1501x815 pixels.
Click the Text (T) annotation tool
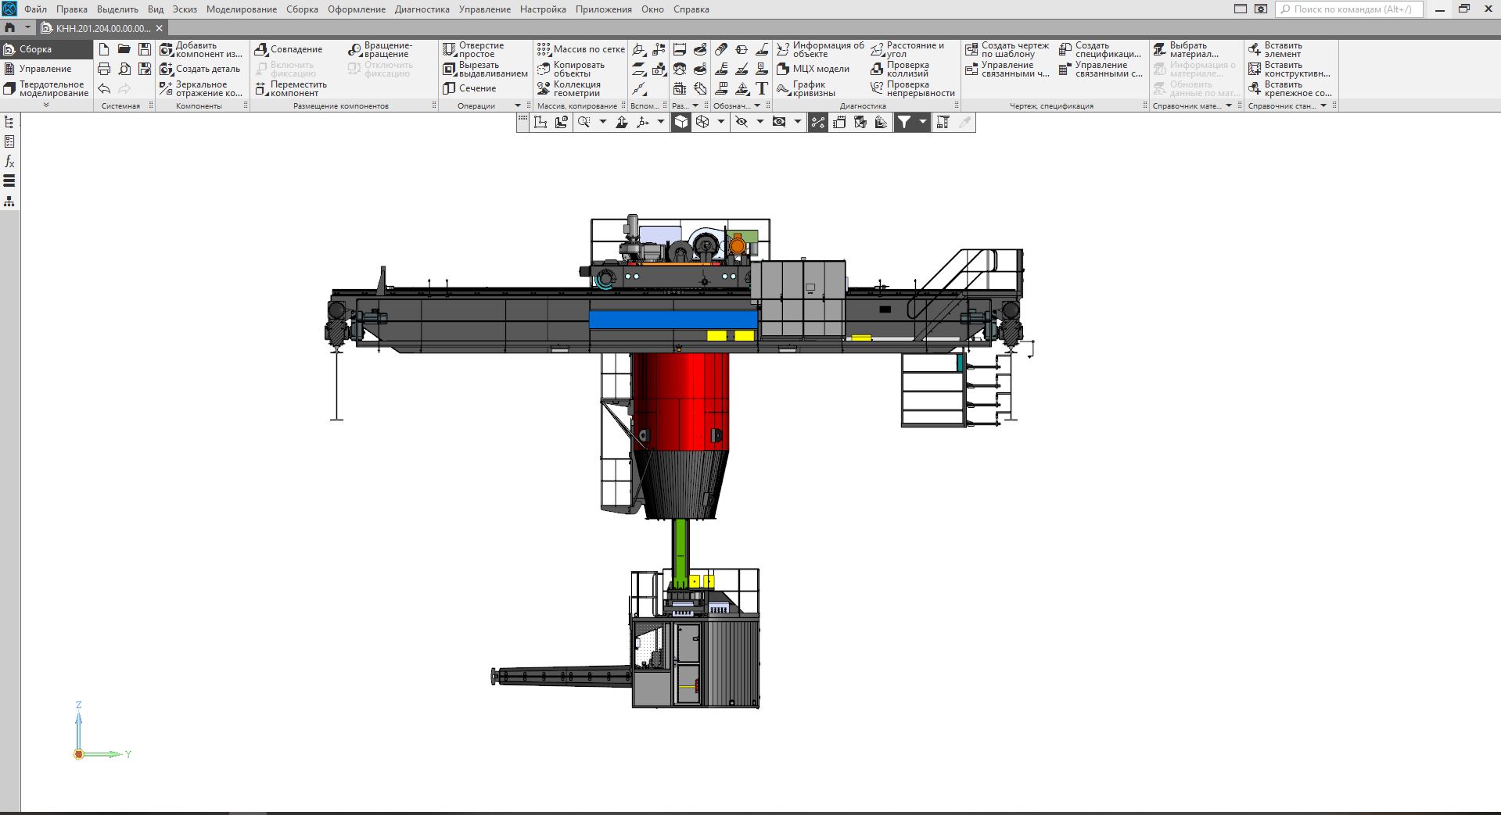pos(762,89)
